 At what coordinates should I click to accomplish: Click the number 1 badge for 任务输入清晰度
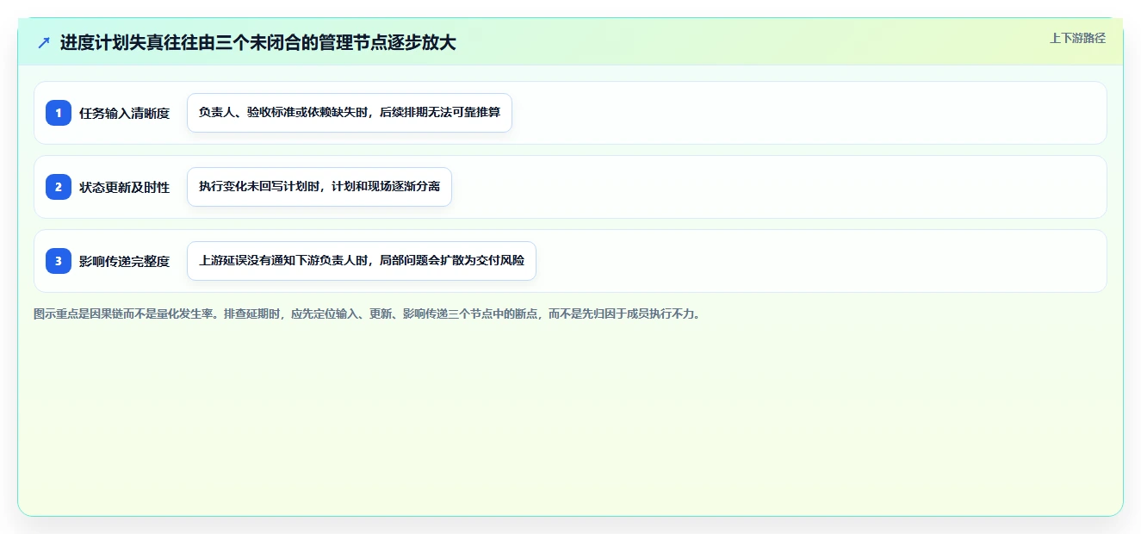59,113
